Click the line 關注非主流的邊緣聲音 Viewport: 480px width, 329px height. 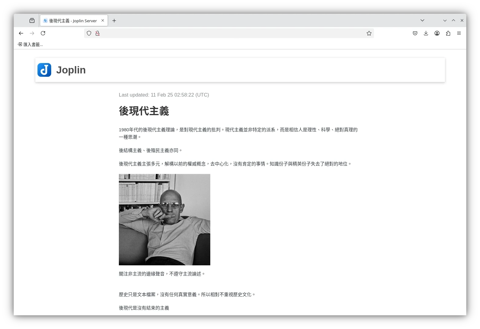[x=162, y=274]
